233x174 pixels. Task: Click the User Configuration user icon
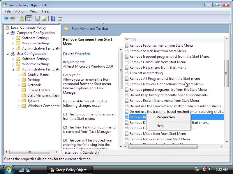(x=13, y=54)
